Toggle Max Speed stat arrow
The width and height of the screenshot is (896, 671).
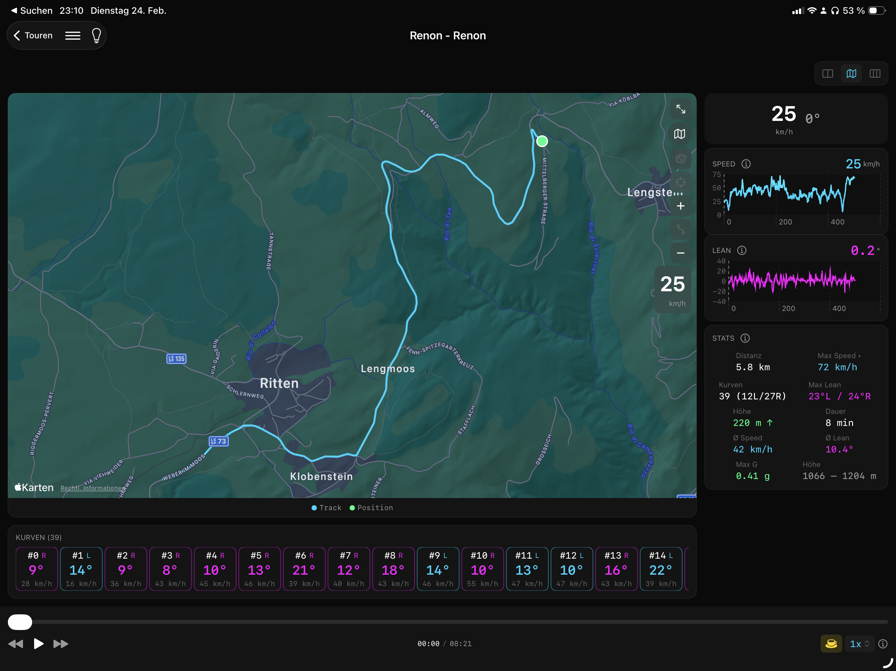(860, 356)
